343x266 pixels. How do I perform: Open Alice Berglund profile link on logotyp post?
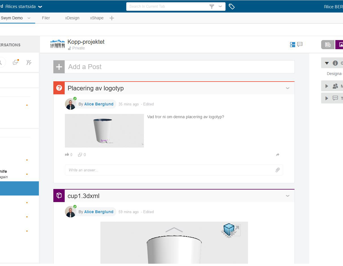tap(99, 104)
